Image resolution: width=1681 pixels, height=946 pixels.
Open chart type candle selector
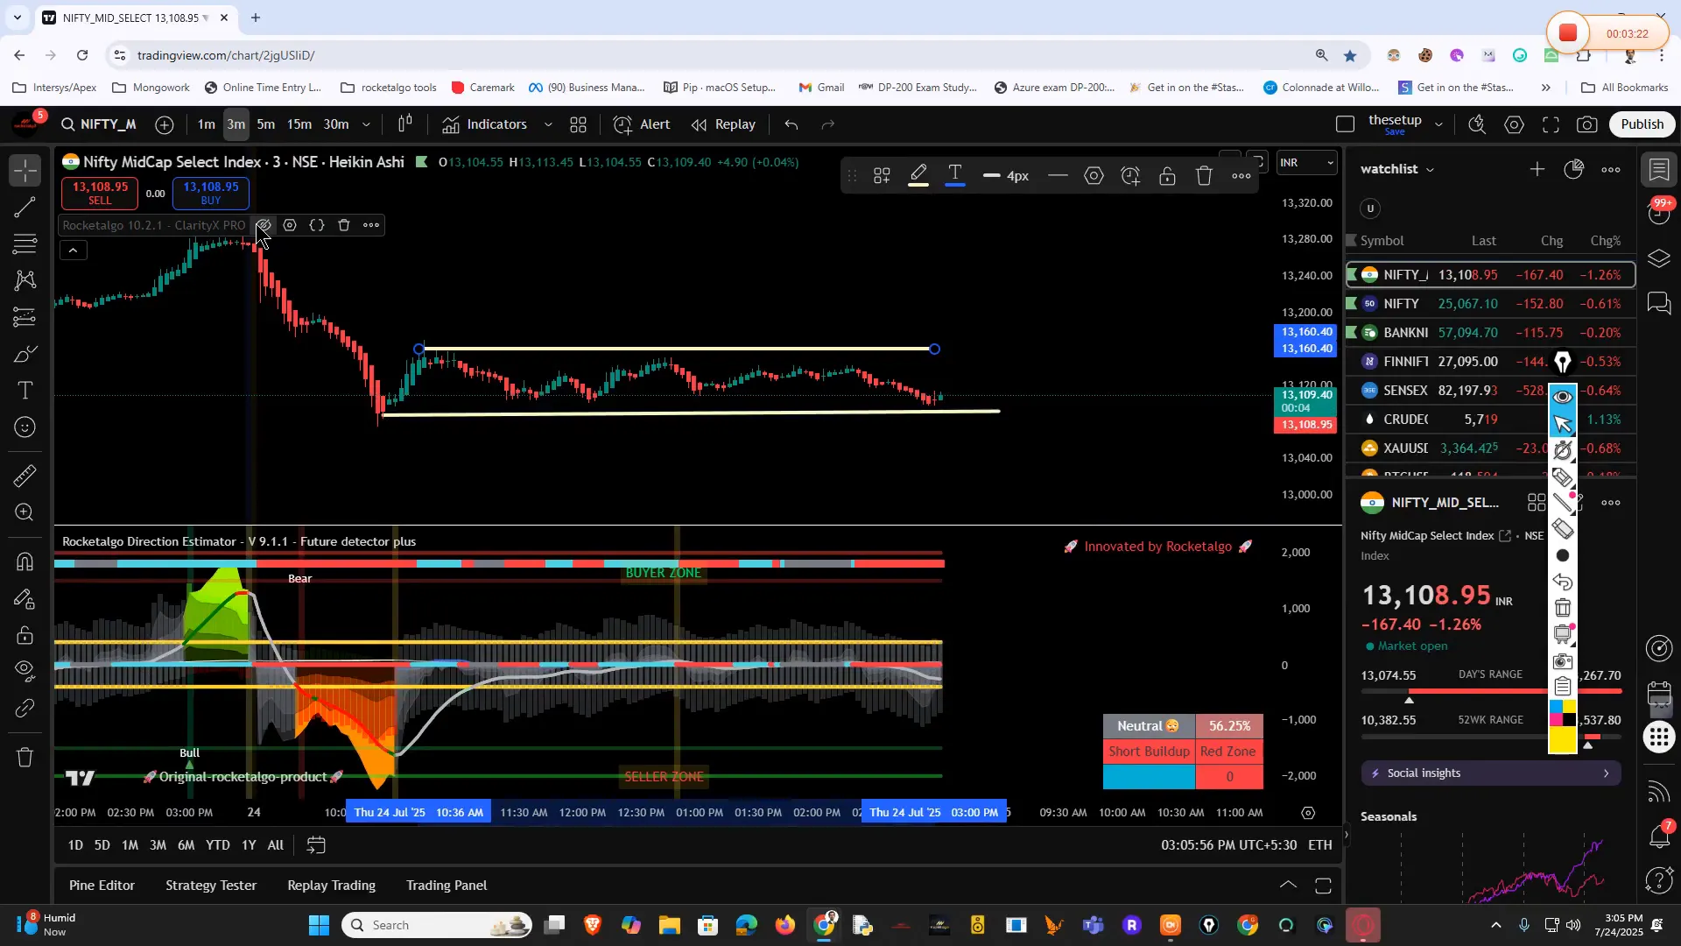click(x=404, y=124)
